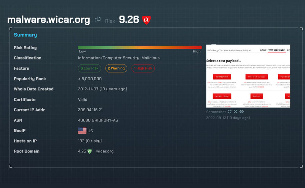Click the green shield beside the root domain score
Viewport: 305px width, 188px height.
[90, 151]
